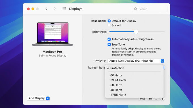Choose 59.94 Hertz refresh rate
The height and width of the screenshot is (108, 193).
click(135, 80)
